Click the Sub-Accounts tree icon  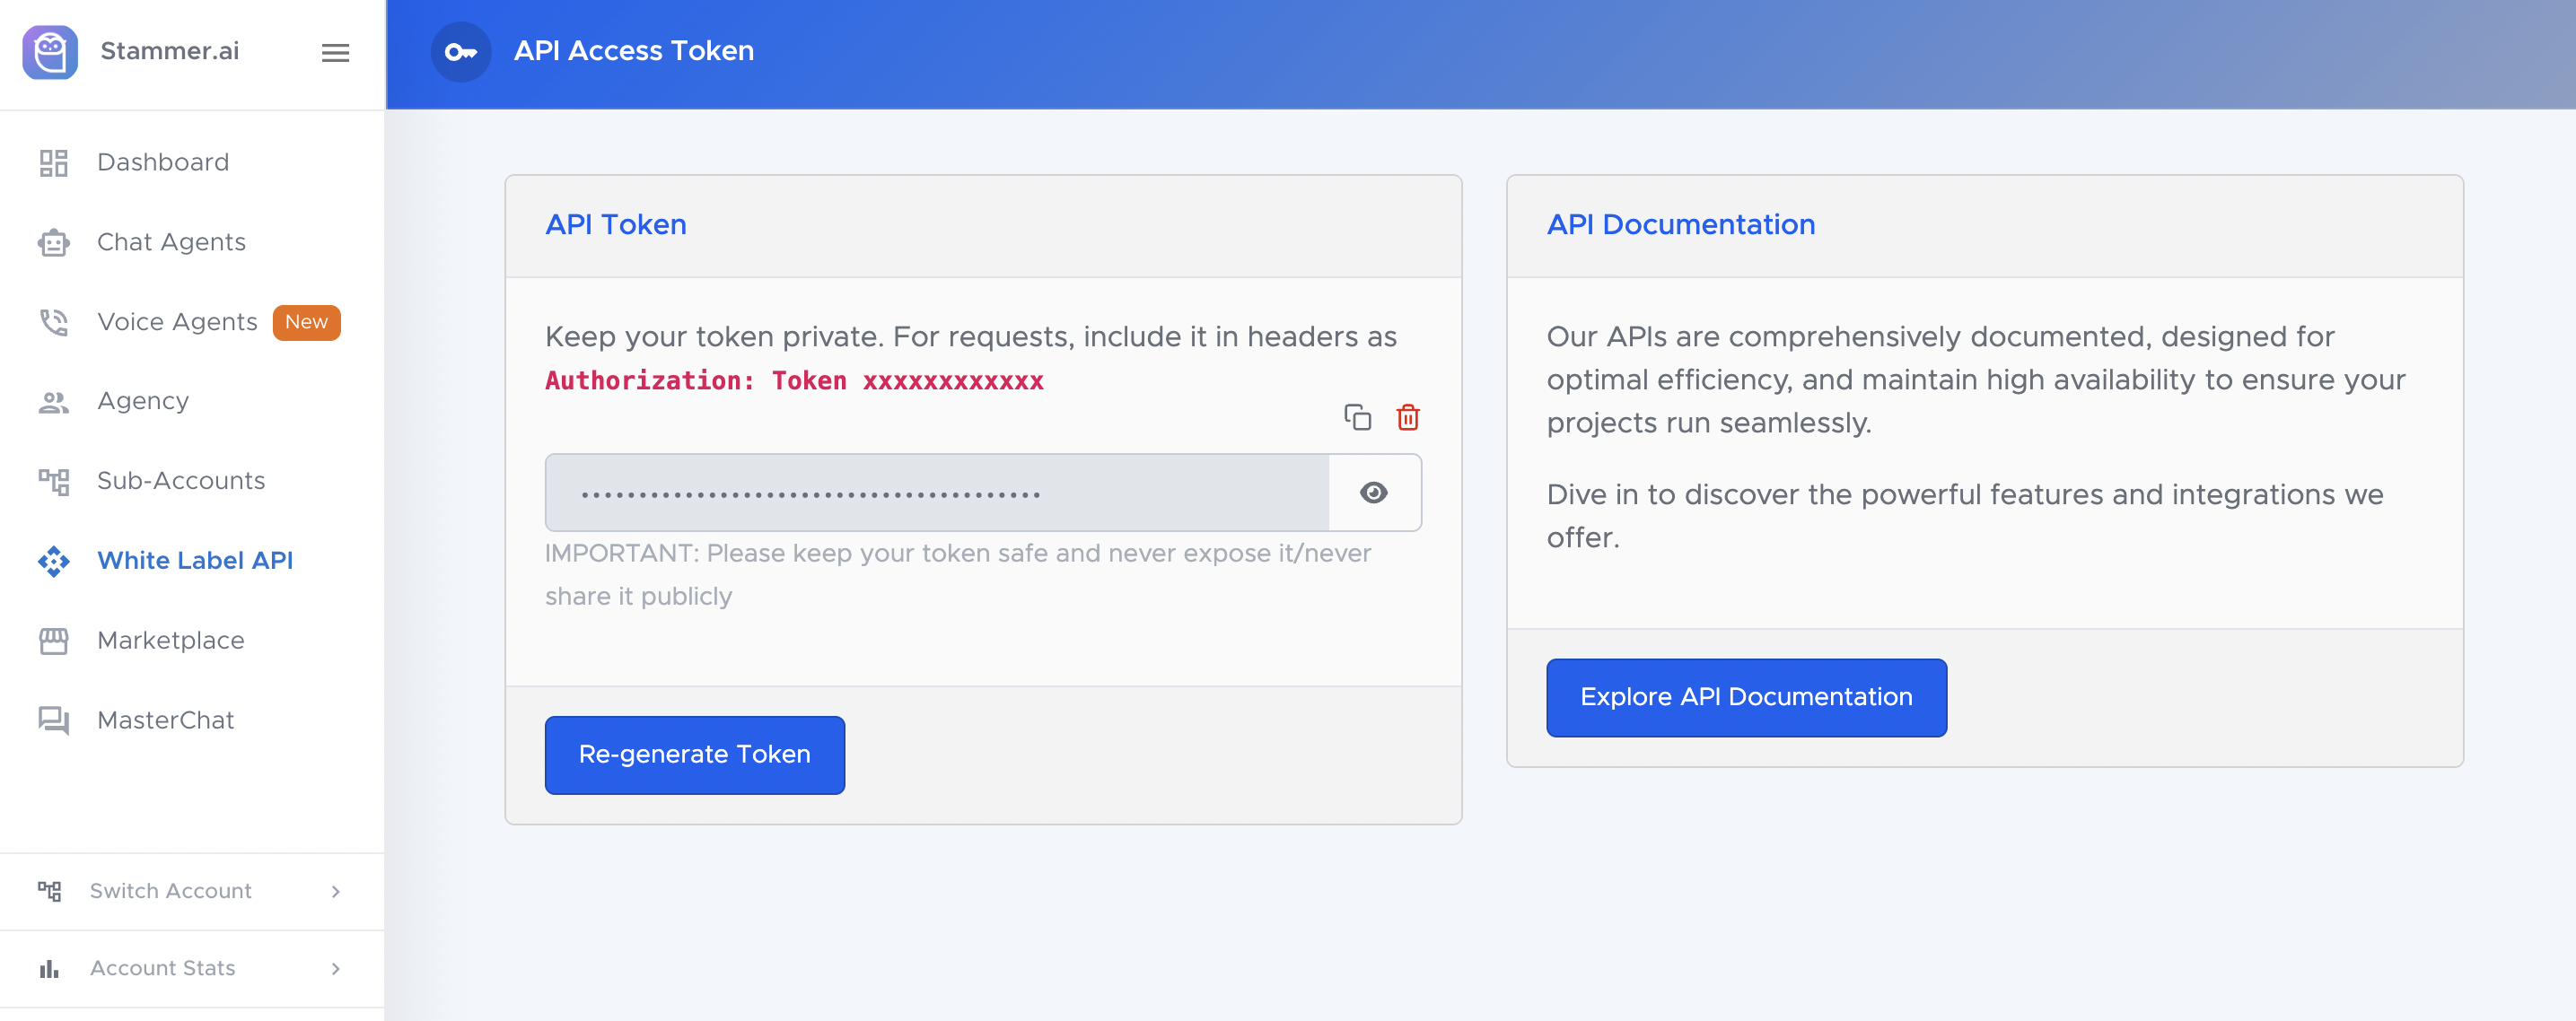[x=53, y=482]
